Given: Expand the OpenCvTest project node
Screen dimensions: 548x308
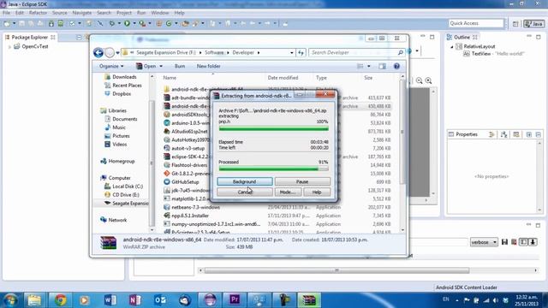Looking at the screenshot, I should pyautogui.click(x=9, y=46).
